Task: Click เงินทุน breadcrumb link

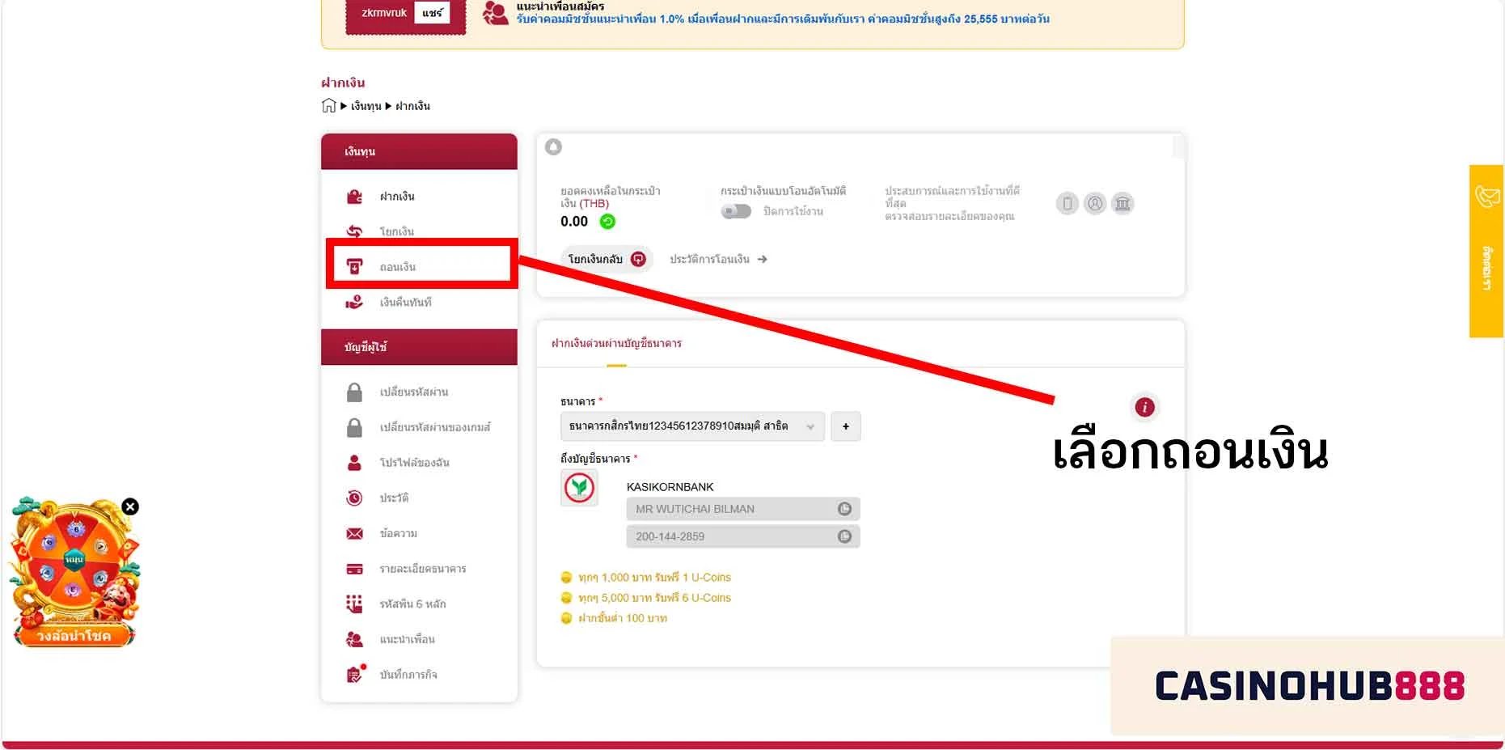Action: coord(366,106)
